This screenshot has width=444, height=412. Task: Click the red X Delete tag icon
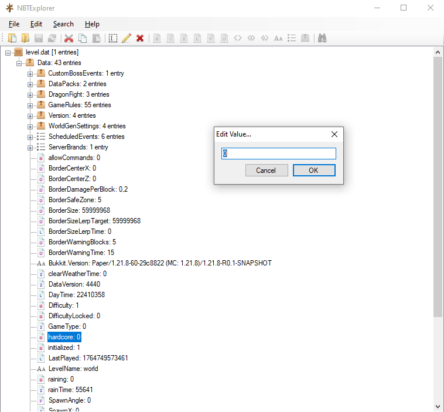140,38
